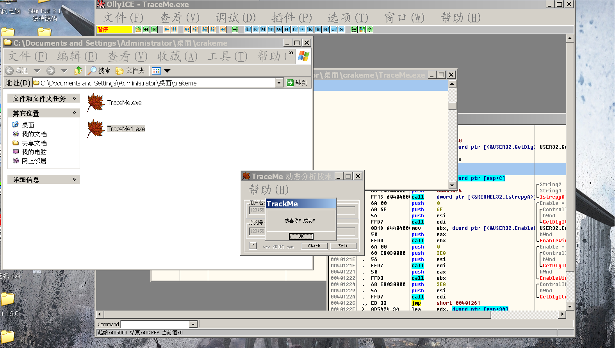The image size is (615, 348).
Task: Open the Appearance color-grid icon in OllyICE
Action: (362, 29)
